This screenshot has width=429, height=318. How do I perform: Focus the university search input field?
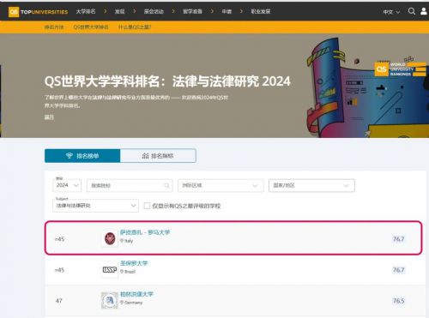tap(130, 185)
